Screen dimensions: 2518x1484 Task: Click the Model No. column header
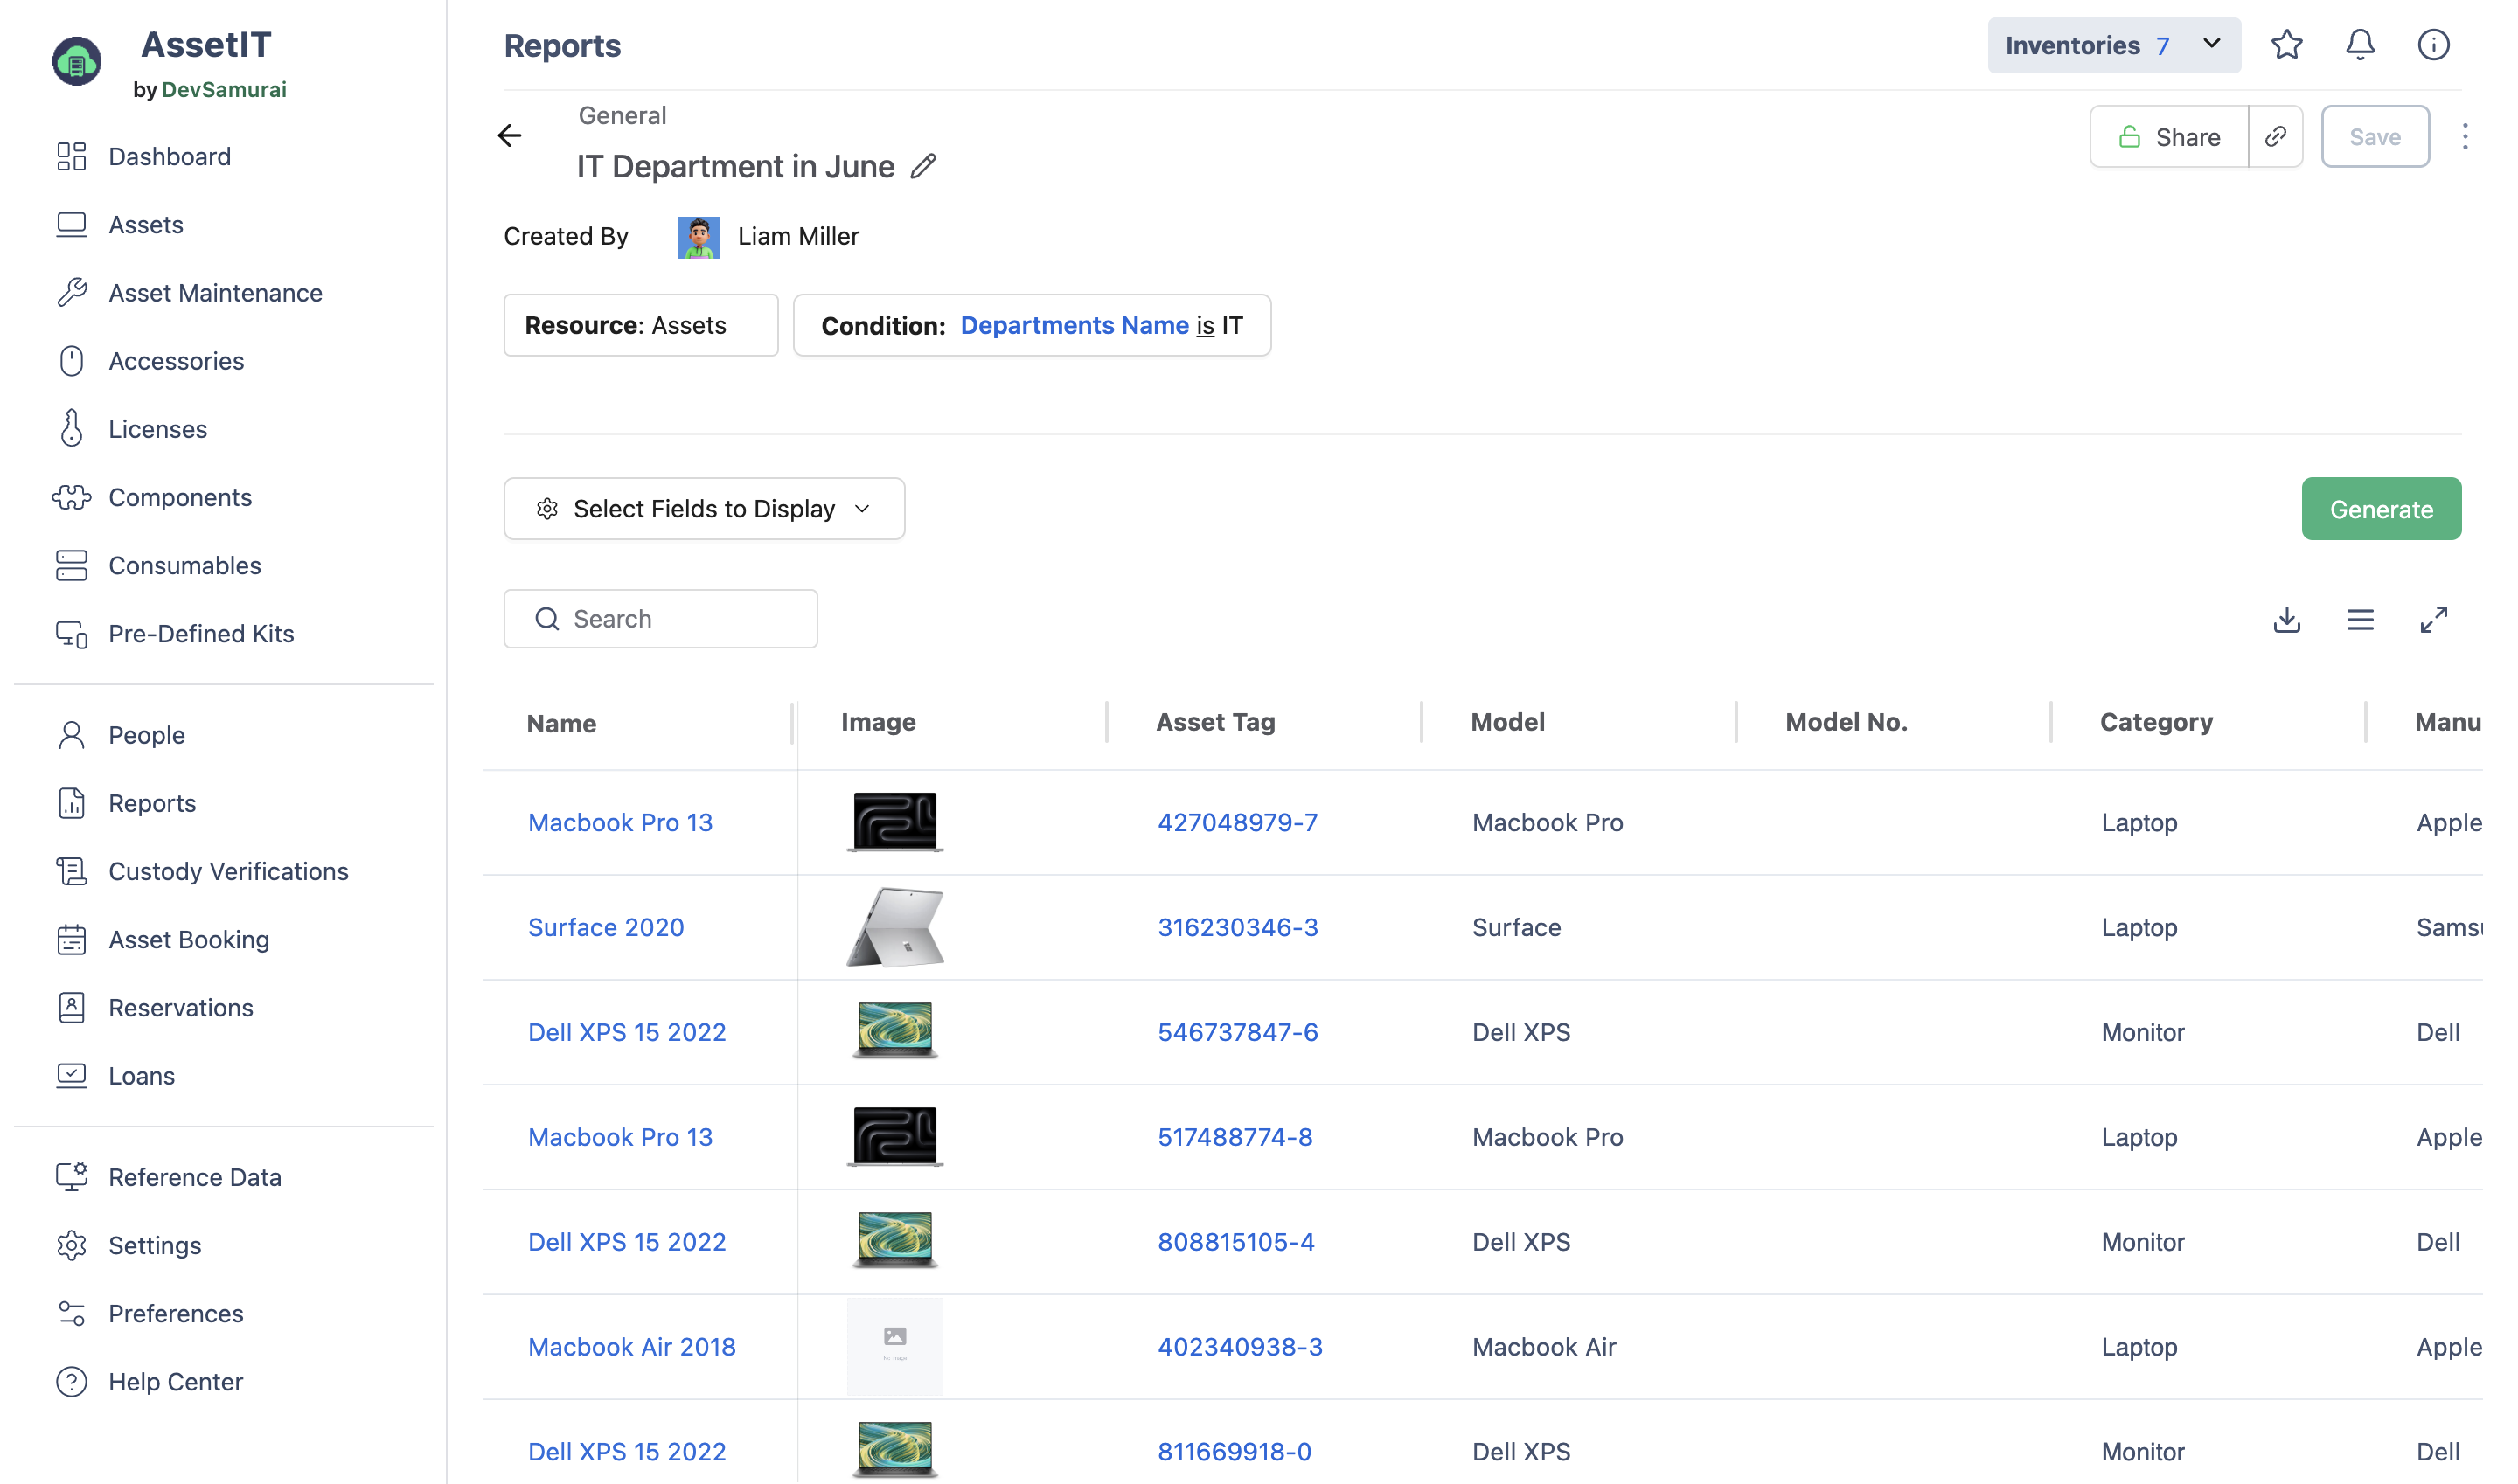pos(1846,722)
